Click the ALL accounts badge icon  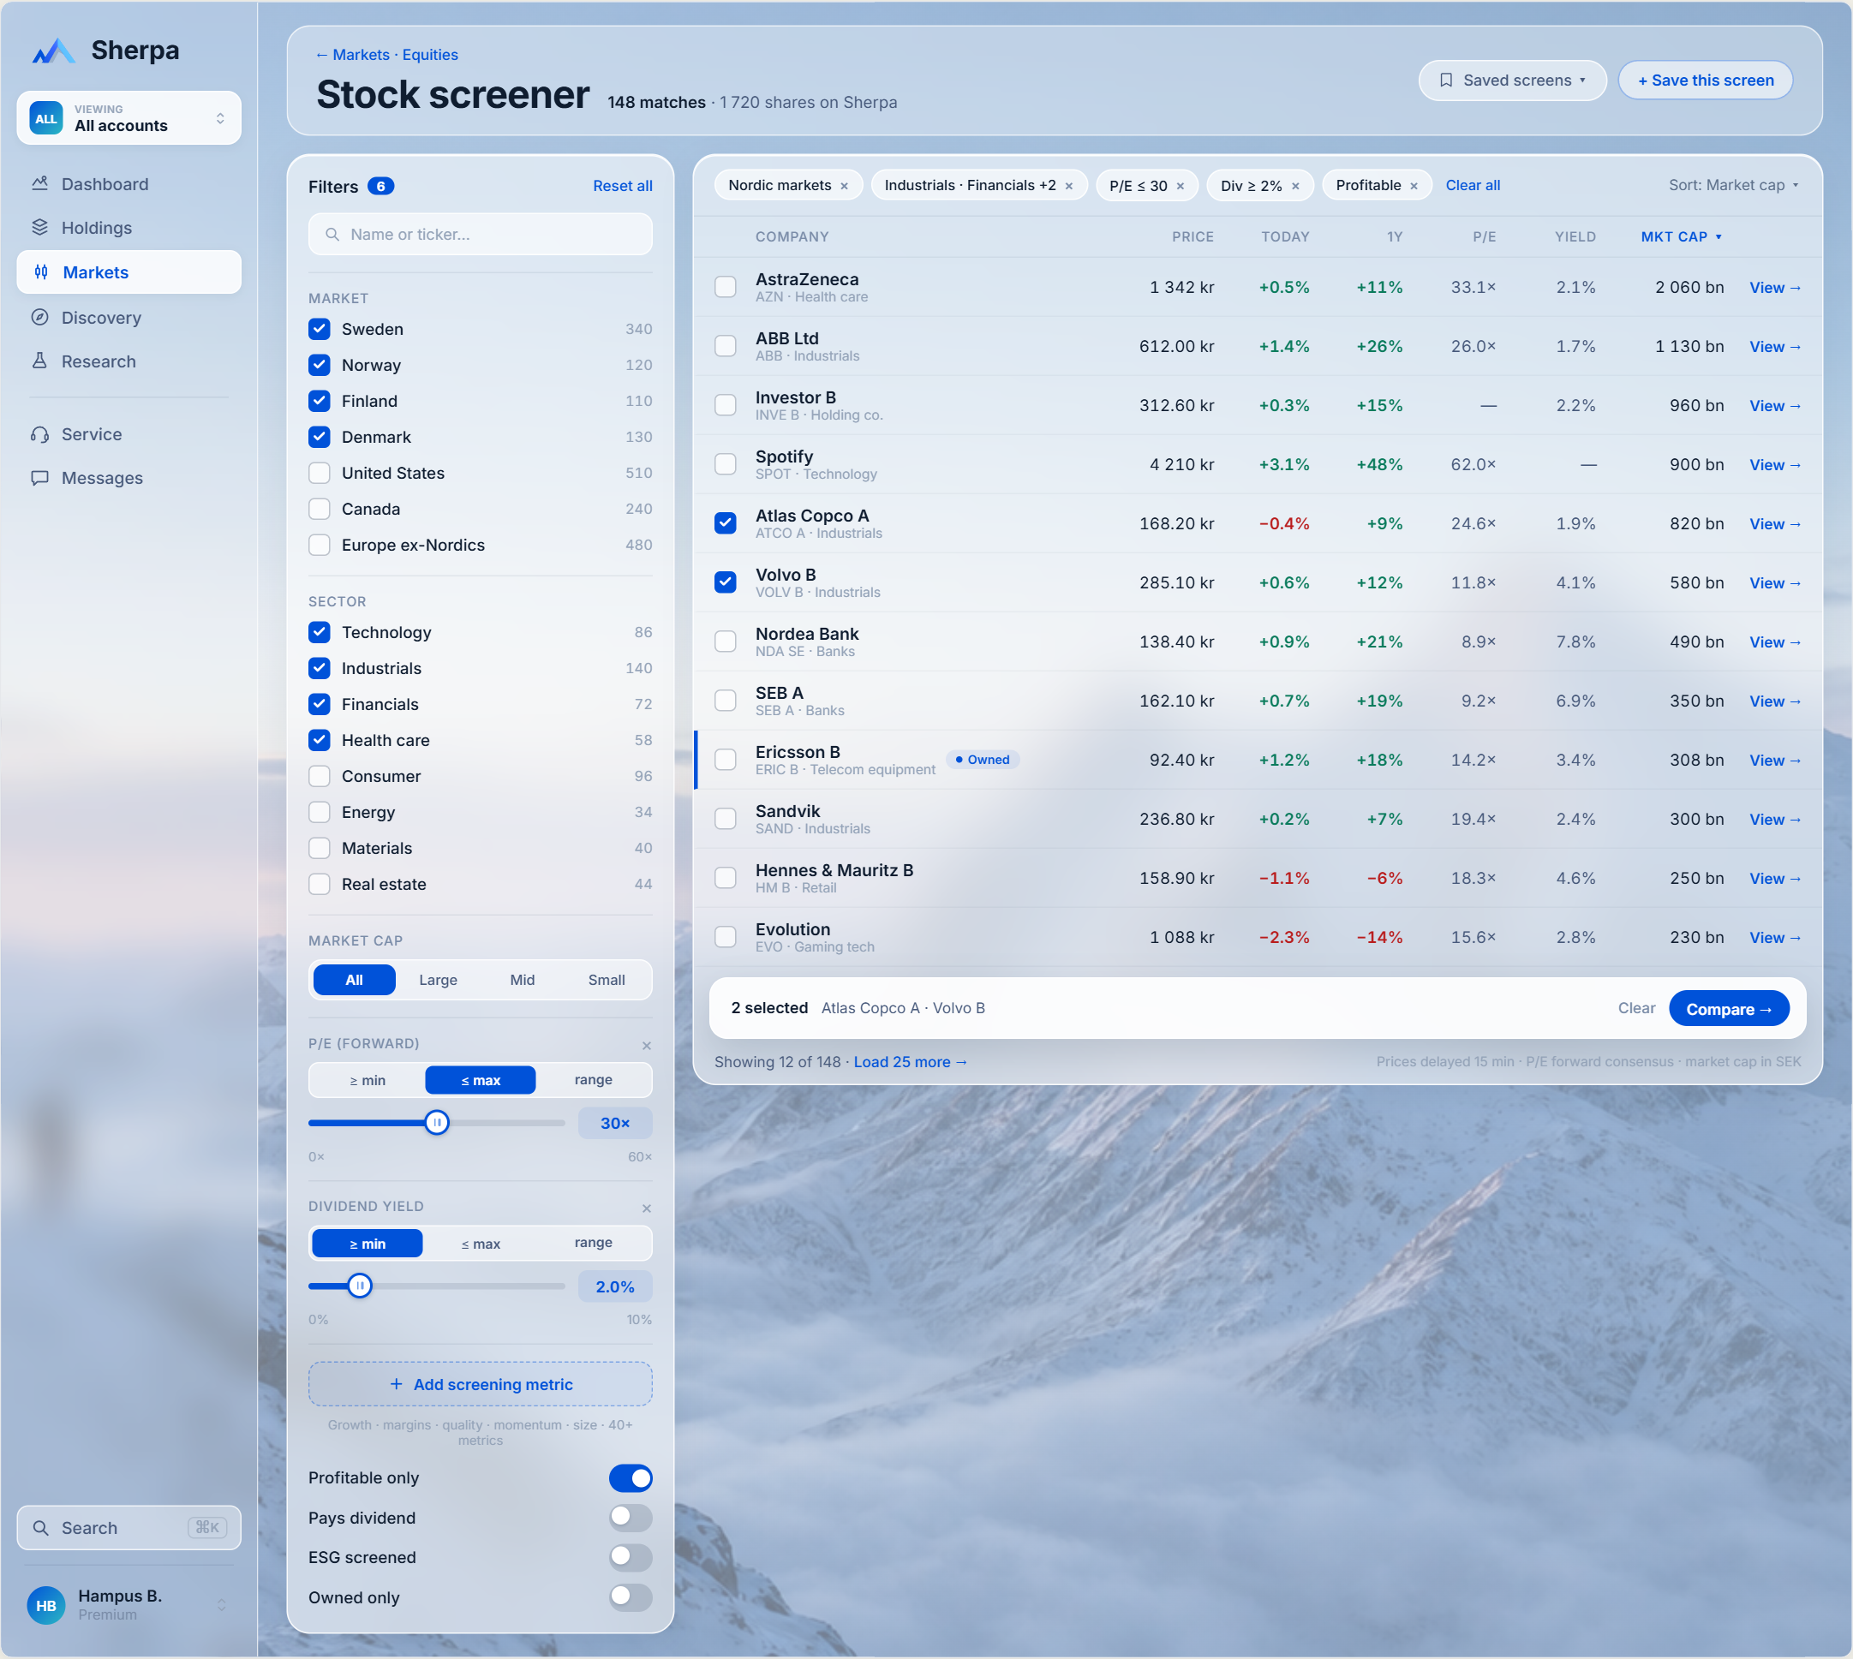coord(45,118)
